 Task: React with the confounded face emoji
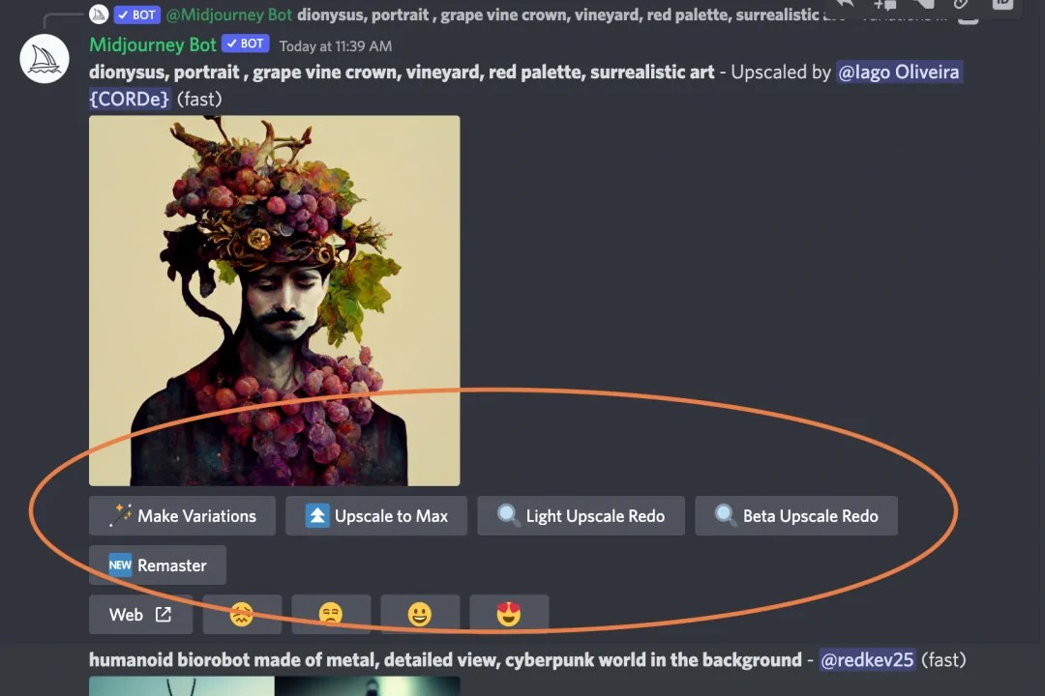tap(242, 614)
